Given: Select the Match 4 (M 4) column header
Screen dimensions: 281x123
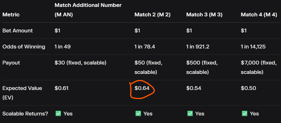Looking at the screenshot, I should (259, 15).
